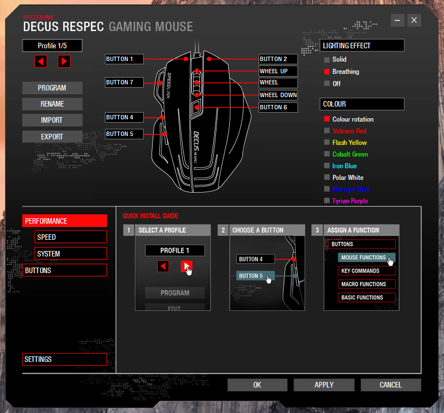Click BUTTON 4 in Choose a Button guide

(x=255, y=259)
